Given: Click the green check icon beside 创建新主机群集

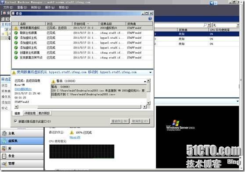Looking at the screenshot, I should click(x=16, y=53).
